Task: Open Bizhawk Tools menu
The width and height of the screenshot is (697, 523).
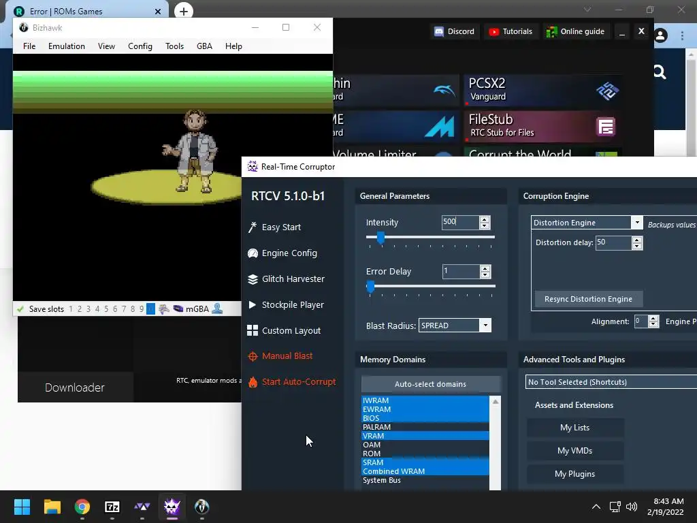Action: tap(174, 46)
